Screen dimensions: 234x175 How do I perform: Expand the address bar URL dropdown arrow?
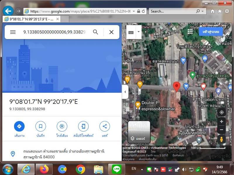(x=134, y=11)
